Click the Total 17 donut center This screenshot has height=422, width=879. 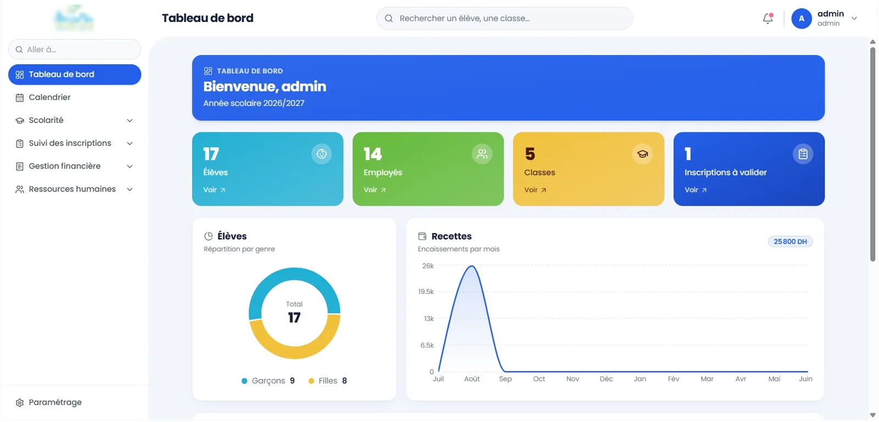294,313
